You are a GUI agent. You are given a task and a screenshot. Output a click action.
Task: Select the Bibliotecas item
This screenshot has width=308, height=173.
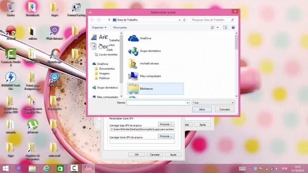(x=155, y=88)
